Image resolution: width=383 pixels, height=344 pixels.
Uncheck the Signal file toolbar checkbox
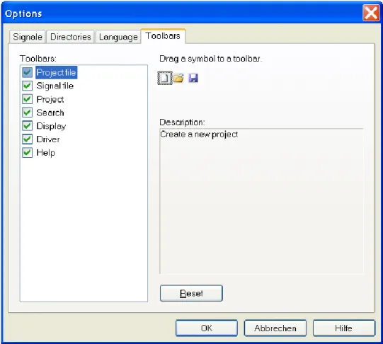click(x=27, y=86)
